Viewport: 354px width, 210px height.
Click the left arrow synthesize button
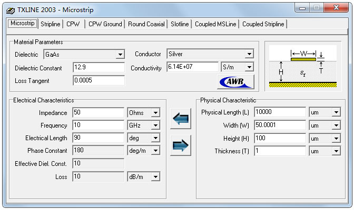181,119
